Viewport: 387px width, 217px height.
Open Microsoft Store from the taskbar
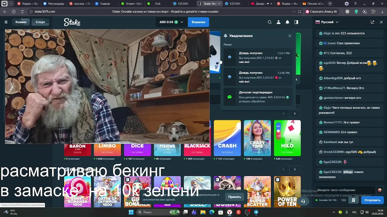[221, 212]
